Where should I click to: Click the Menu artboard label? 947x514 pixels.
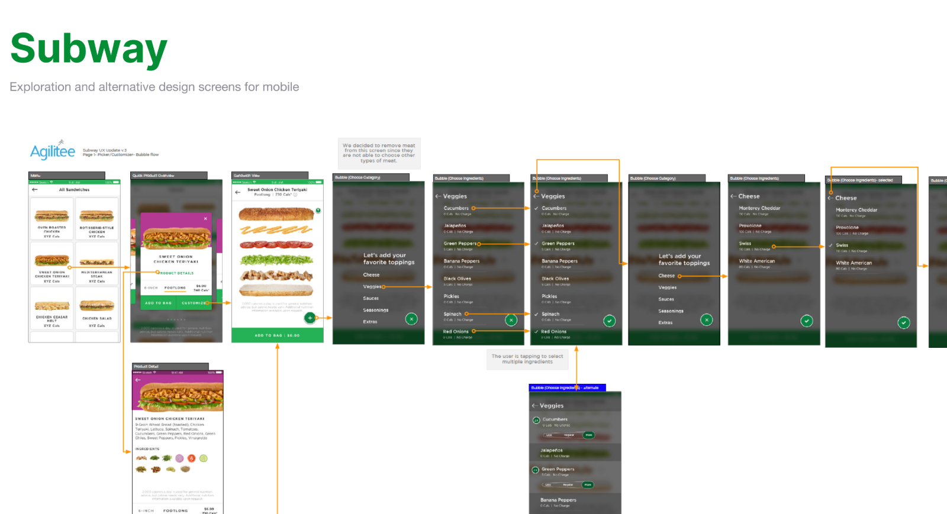point(67,176)
